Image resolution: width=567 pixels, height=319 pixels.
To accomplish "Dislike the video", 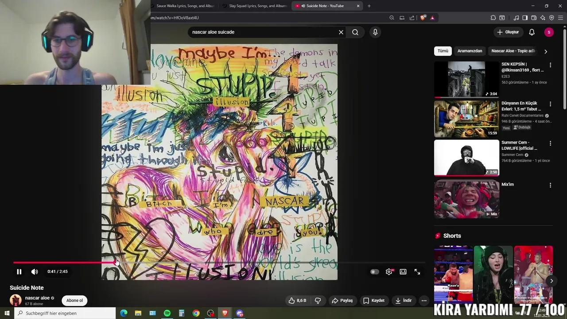I will click(318, 300).
